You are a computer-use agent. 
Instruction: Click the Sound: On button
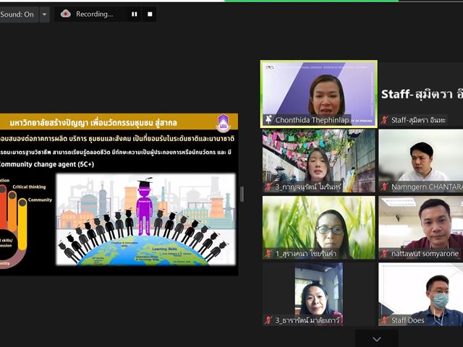click(x=19, y=14)
